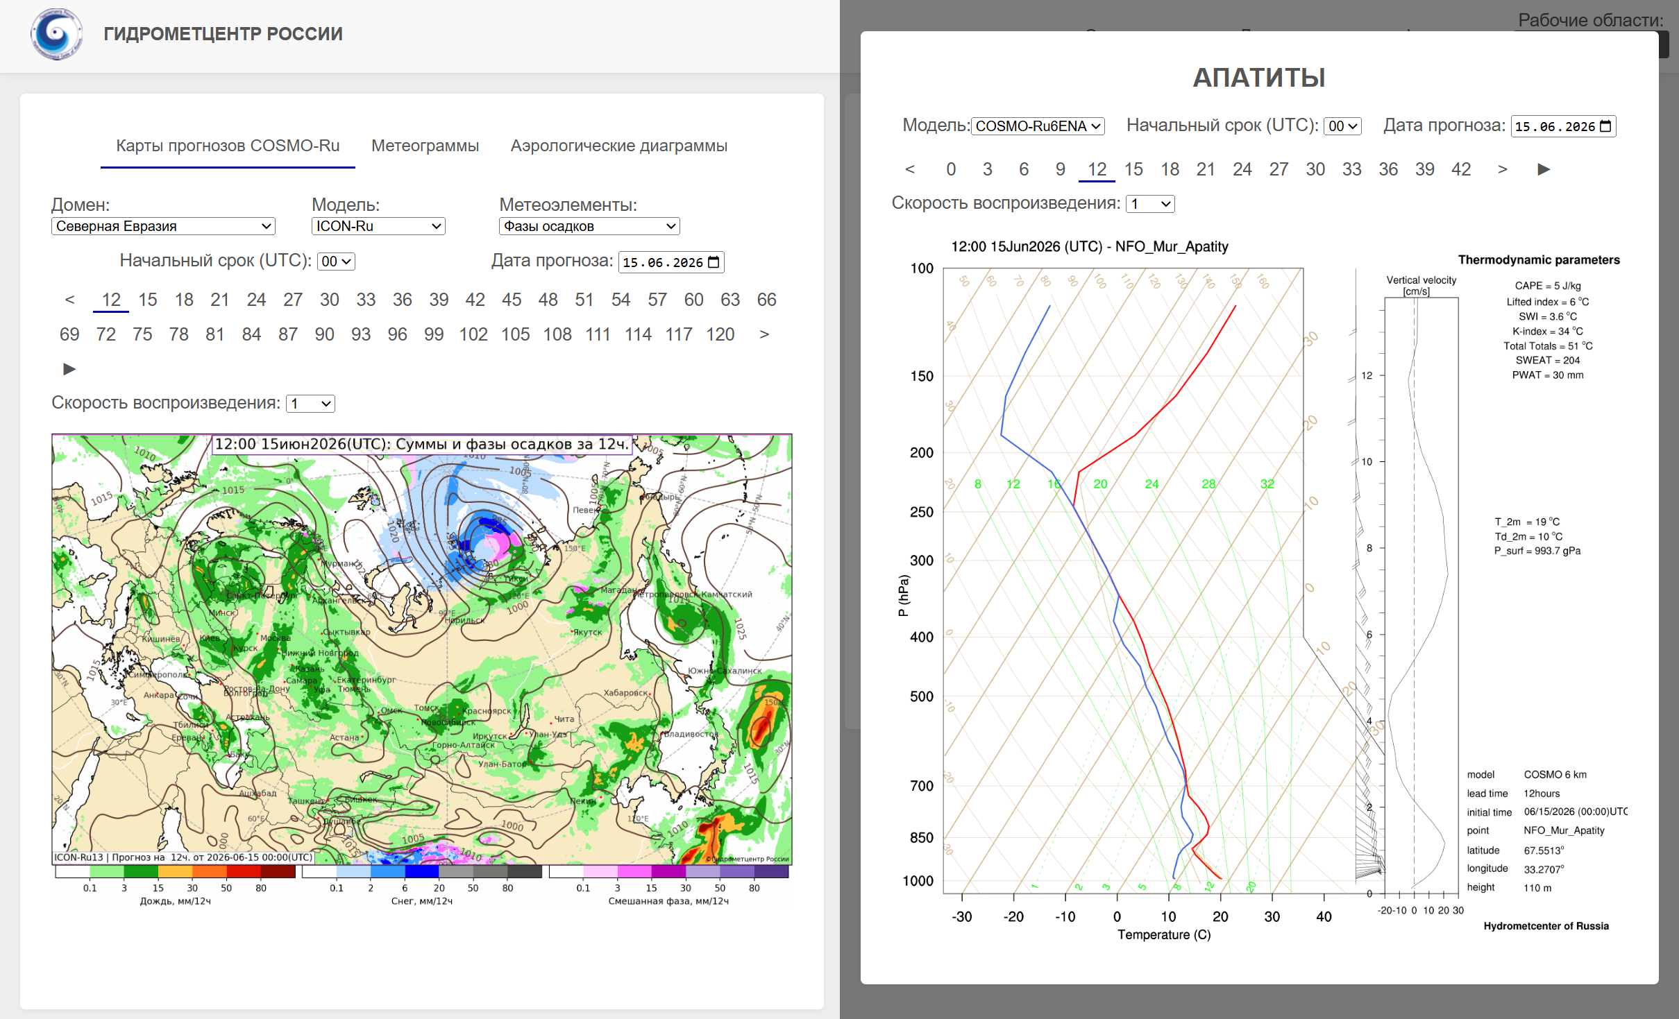Click the dark red rain legend swatch
Screen dimensions: 1679x1019
[x=278, y=872]
